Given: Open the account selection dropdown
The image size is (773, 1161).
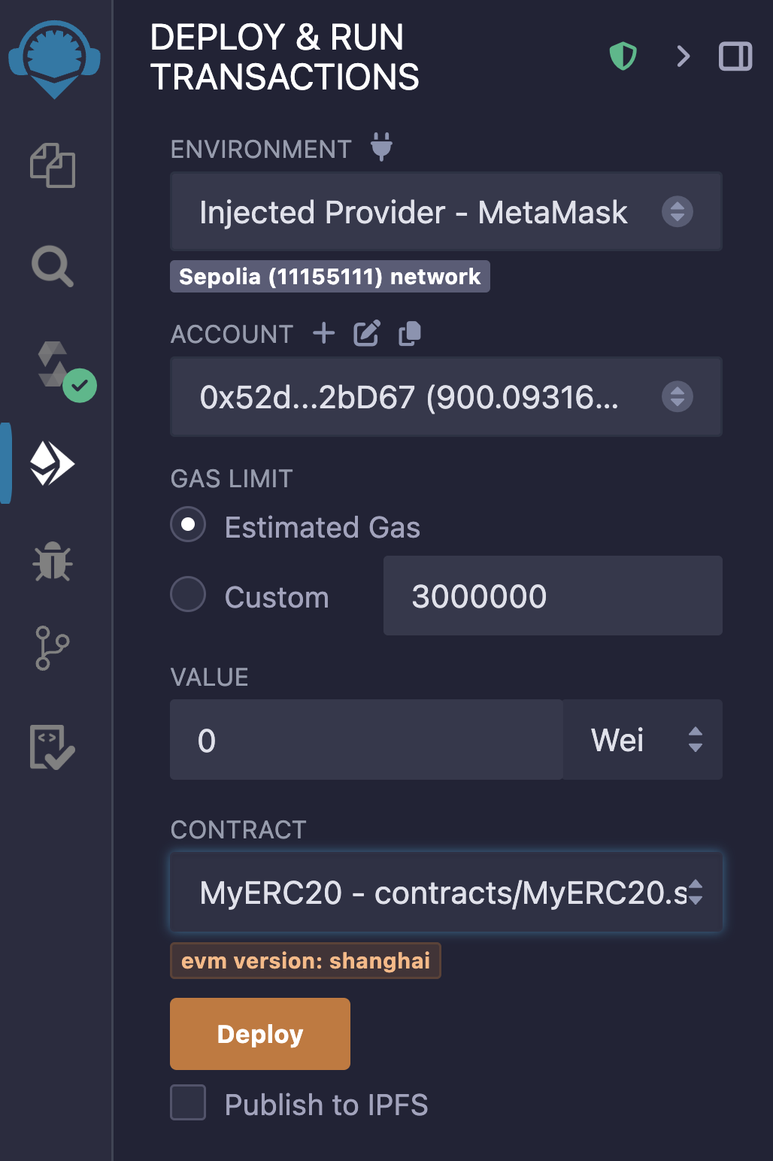Looking at the screenshot, I should click(446, 397).
